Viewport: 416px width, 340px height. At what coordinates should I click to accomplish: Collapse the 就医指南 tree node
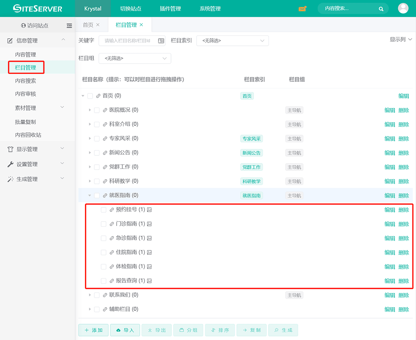pyautogui.click(x=90, y=196)
